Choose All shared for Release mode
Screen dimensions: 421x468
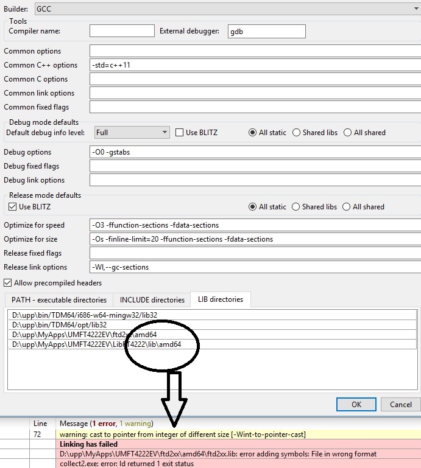348,207
